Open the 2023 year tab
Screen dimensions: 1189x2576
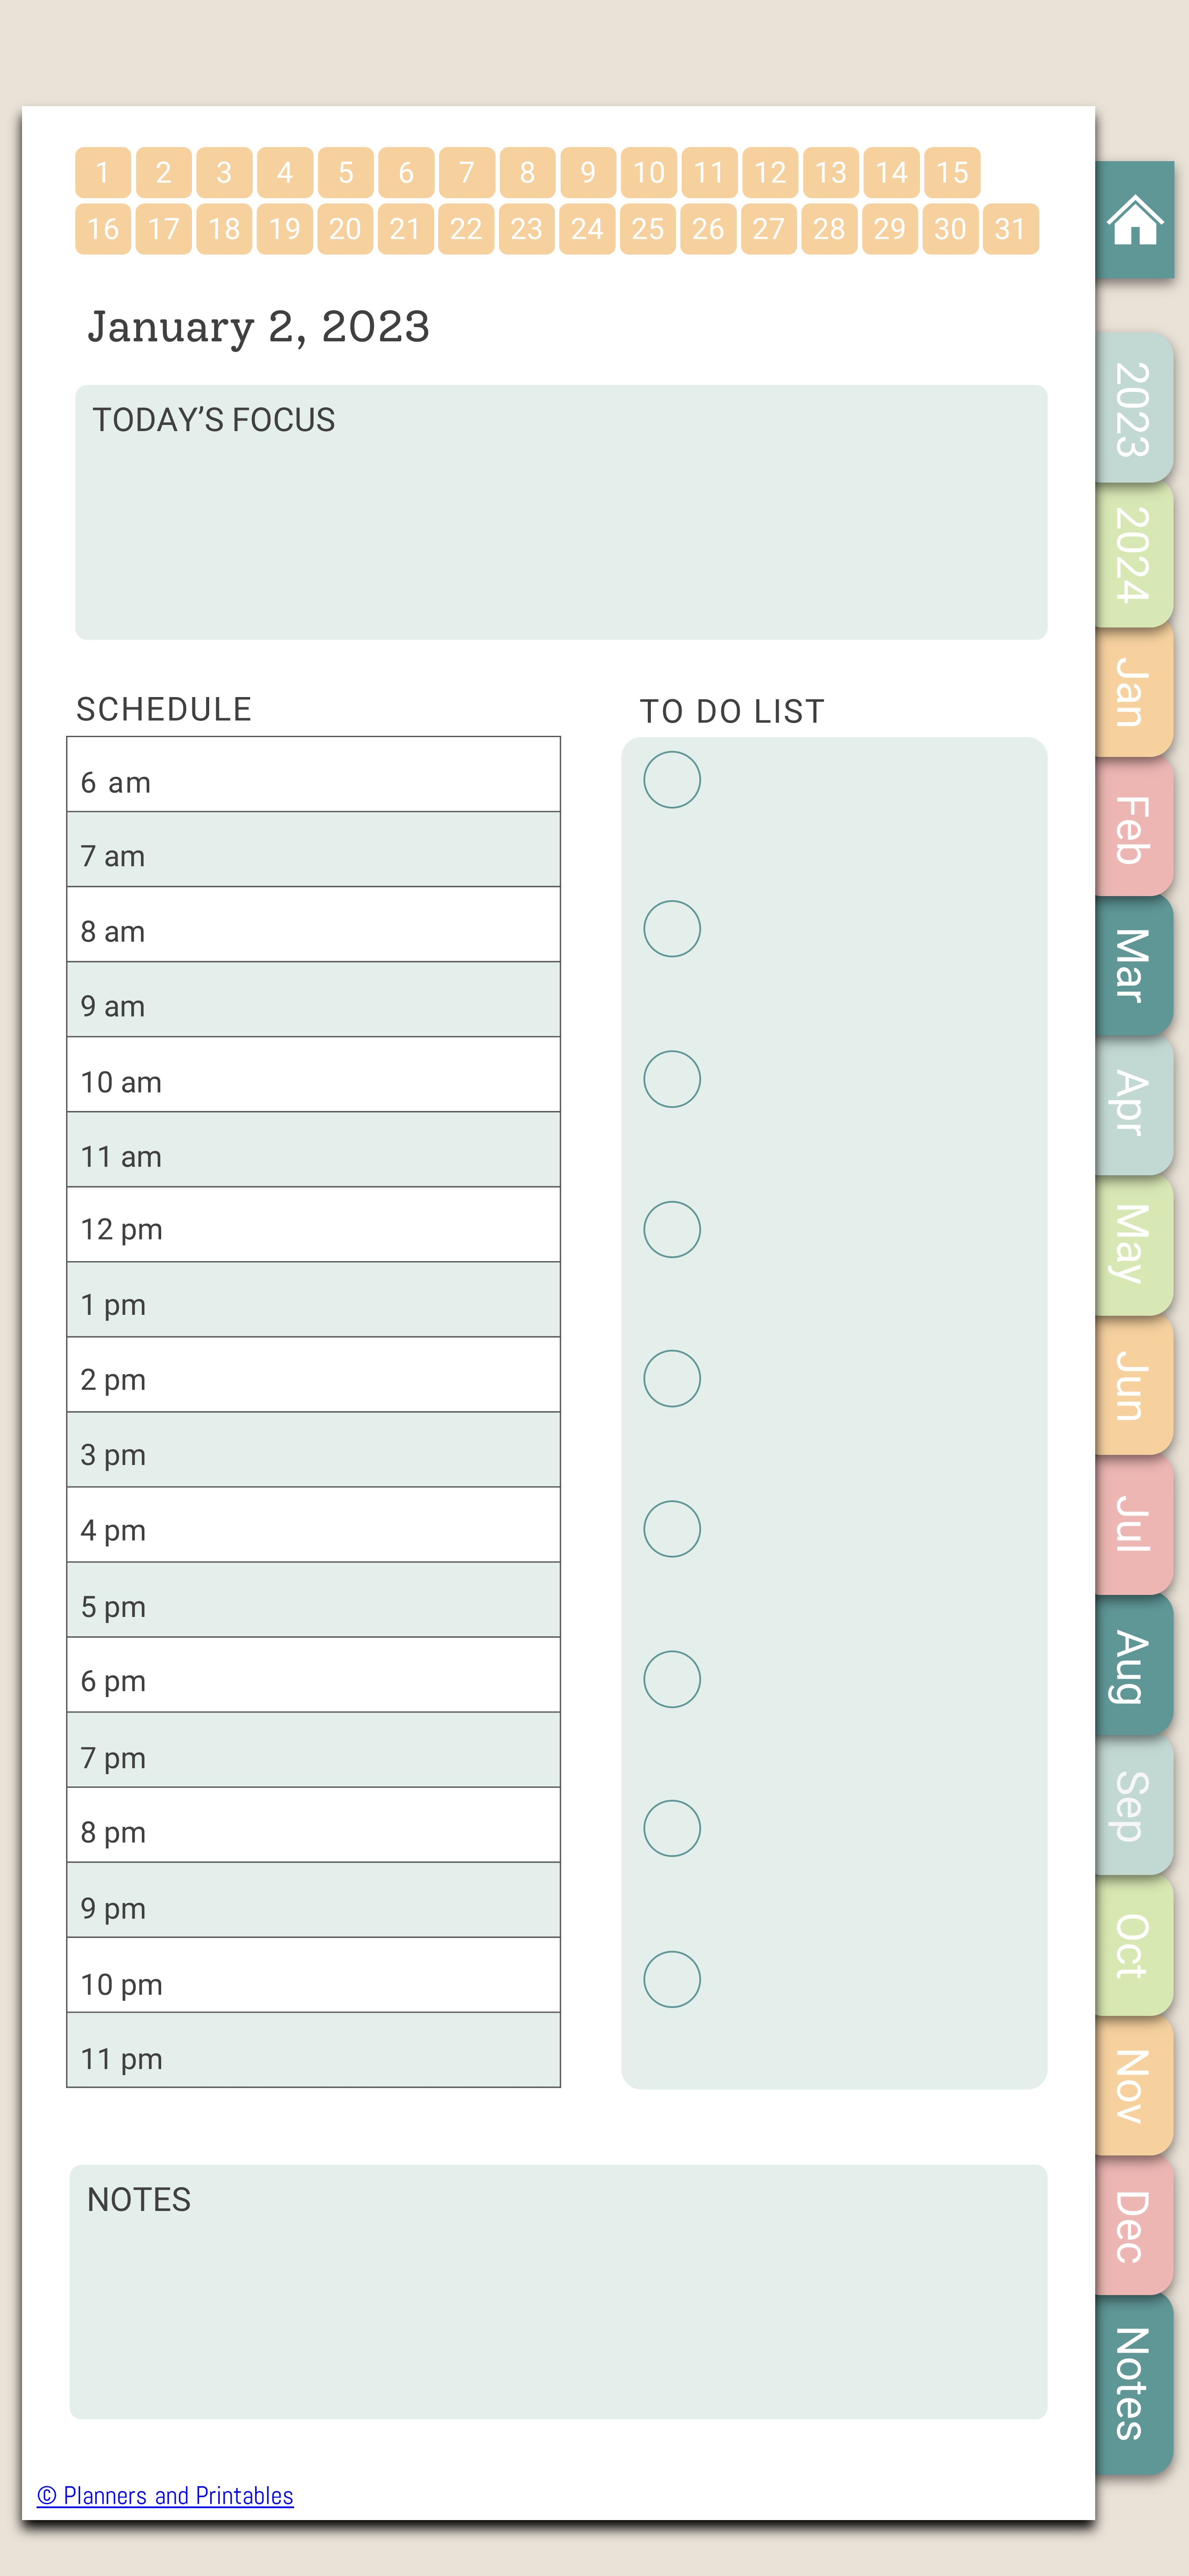click(x=1134, y=408)
